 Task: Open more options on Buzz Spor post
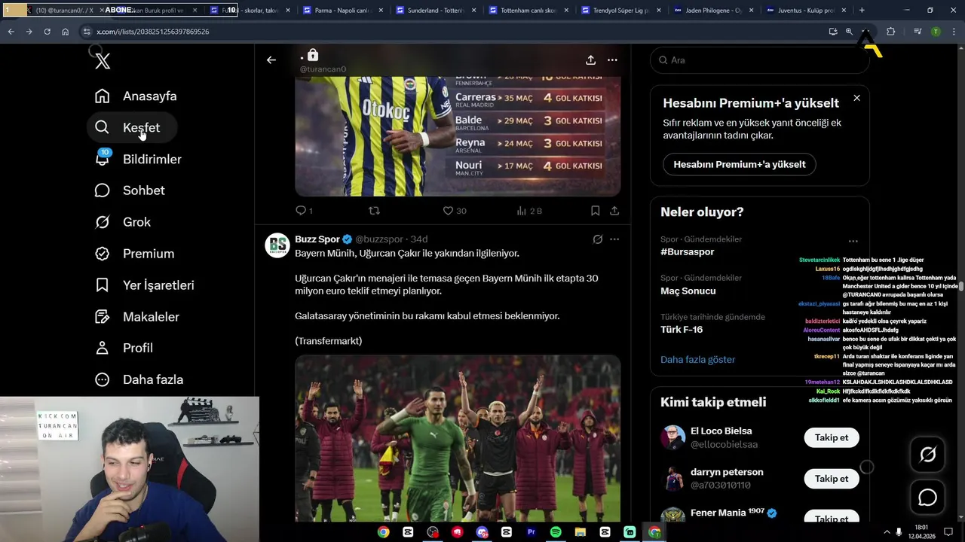(x=614, y=239)
